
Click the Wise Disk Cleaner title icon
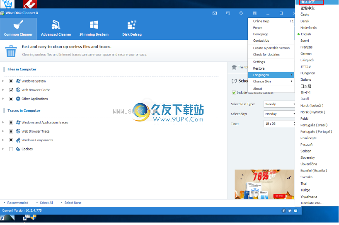2,13
